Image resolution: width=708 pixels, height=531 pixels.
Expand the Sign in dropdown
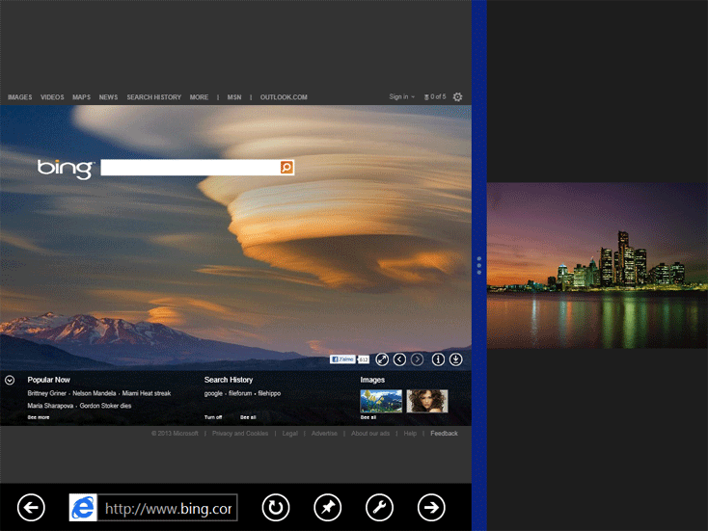pyautogui.click(x=401, y=97)
